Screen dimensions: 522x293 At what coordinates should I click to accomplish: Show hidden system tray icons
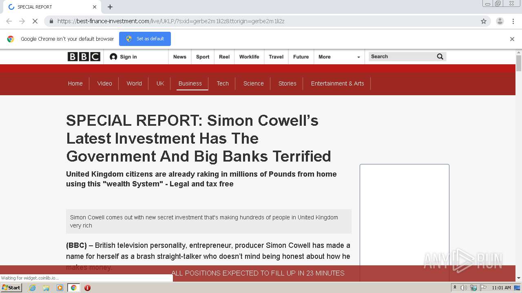(x=455, y=288)
